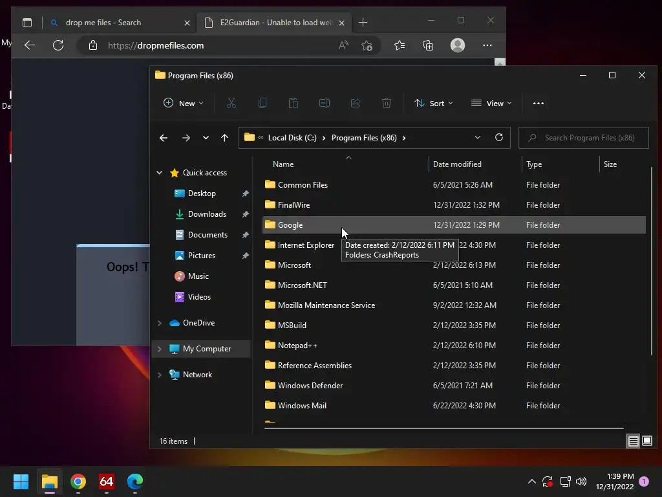
Task: Expand the Network tree node
Action: pos(160,375)
